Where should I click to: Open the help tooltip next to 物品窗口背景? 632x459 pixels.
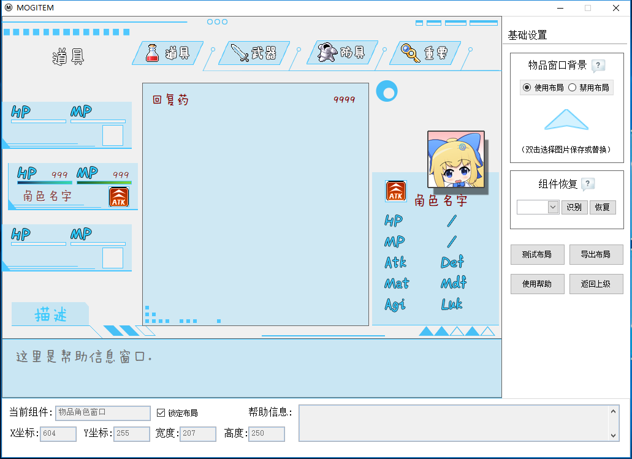click(598, 65)
